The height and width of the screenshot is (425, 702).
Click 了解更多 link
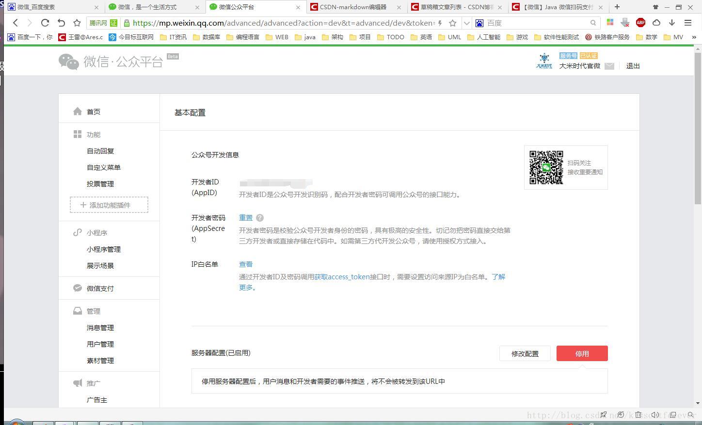pyautogui.click(x=498, y=277)
